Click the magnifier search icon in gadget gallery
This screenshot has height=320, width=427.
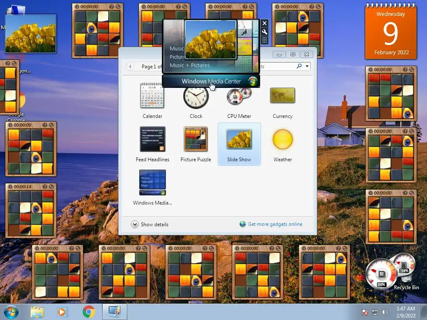(x=299, y=66)
